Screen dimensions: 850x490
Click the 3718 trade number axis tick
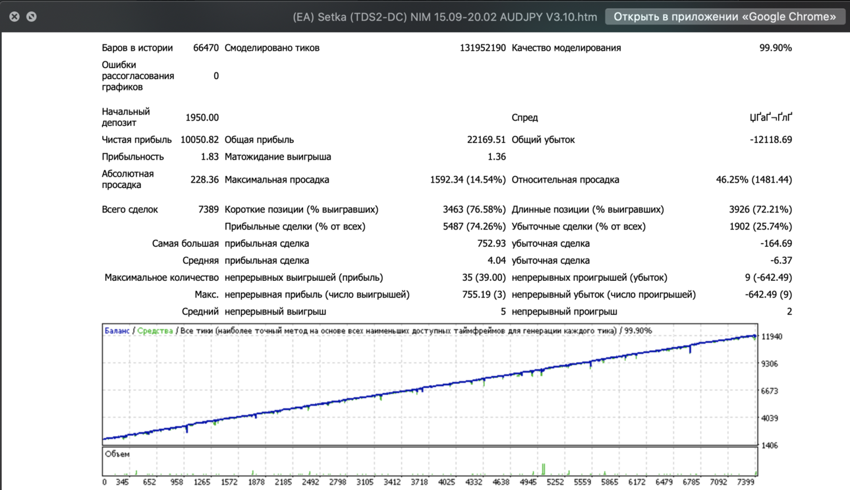click(420, 482)
